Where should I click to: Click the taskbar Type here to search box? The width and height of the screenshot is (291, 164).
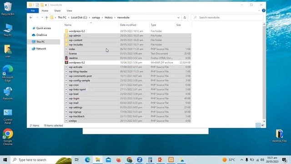coord(41,160)
